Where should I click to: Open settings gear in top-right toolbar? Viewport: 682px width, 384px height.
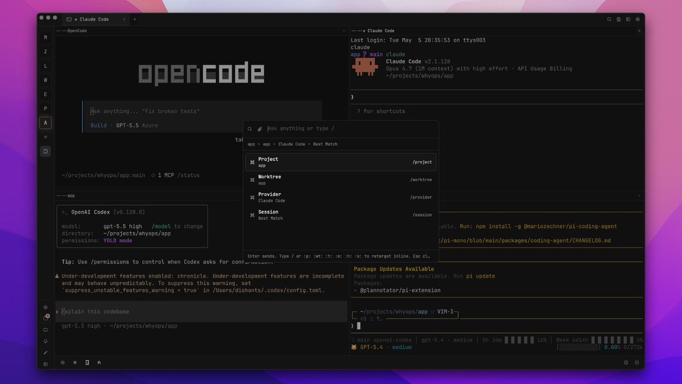point(638,19)
